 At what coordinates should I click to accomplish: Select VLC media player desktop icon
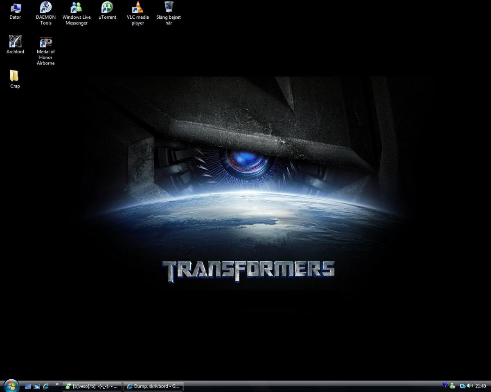138,13
